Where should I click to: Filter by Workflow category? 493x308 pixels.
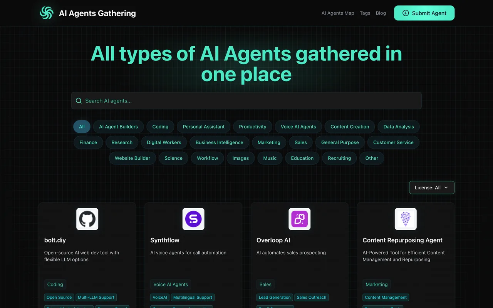tap(207, 158)
